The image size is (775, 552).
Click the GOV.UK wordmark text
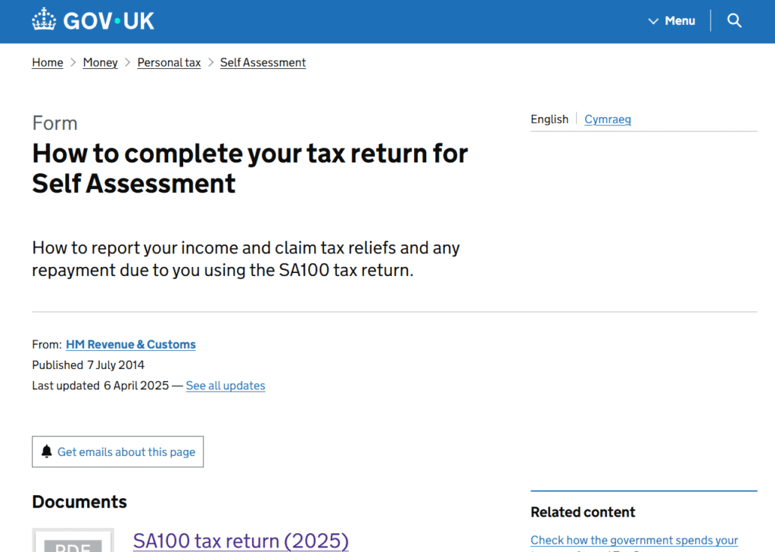point(109,21)
